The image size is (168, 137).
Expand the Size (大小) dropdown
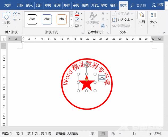153,18
